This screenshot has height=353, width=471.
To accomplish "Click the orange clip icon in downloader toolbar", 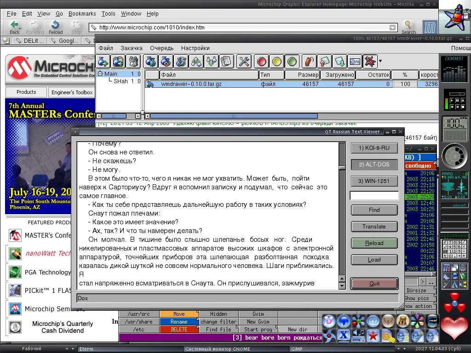I will click(x=310, y=62).
